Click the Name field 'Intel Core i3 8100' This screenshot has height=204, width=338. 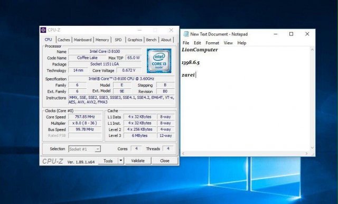pyautogui.click(x=105, y=51)
